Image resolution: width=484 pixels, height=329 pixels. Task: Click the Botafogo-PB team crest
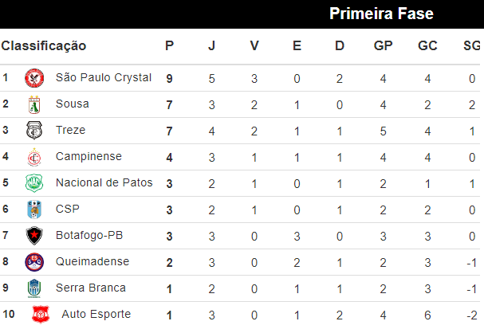click(34, 236)
